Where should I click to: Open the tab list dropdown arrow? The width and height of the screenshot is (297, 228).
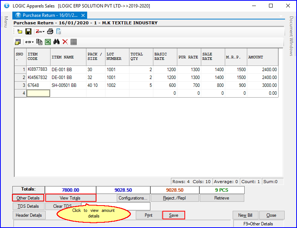[x=281, y=16]
